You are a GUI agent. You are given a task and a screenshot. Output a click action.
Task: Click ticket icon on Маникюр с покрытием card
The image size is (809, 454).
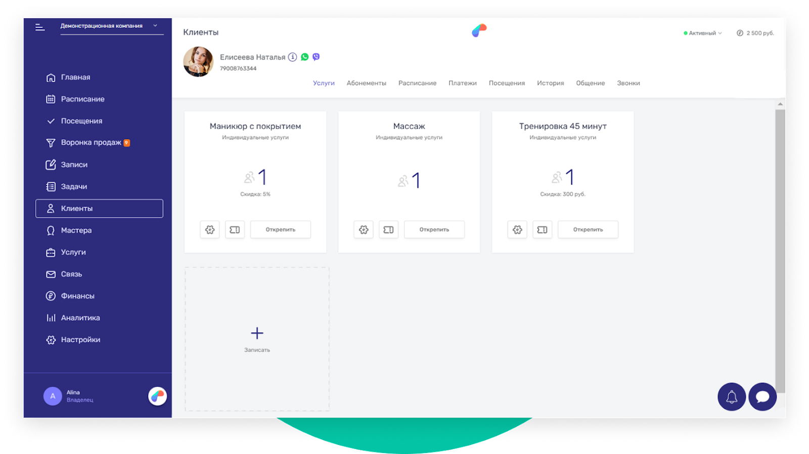235,230
